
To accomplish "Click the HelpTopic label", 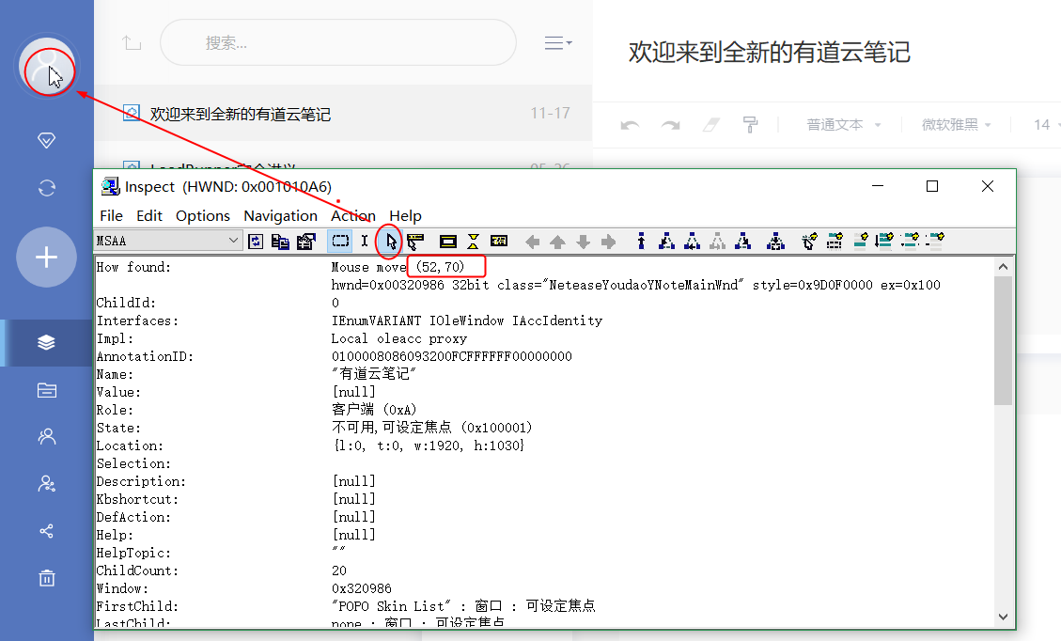I will pyautogui.click(x=133, y=553).
